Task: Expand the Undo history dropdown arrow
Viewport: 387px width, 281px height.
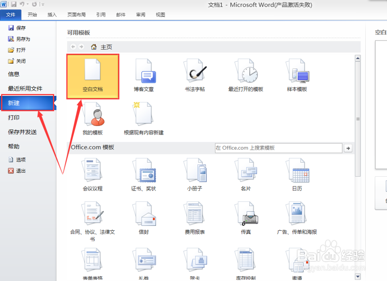Action: click(x=27, y=4)
